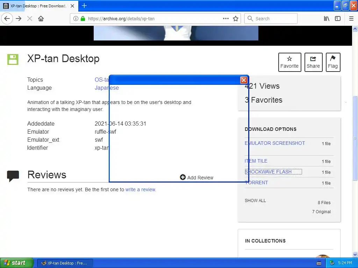Click the tray icon beside the clock
Image resolution: width=358 pixels, height=268 pixels.
pyautogui.click(x=332, y=263)
